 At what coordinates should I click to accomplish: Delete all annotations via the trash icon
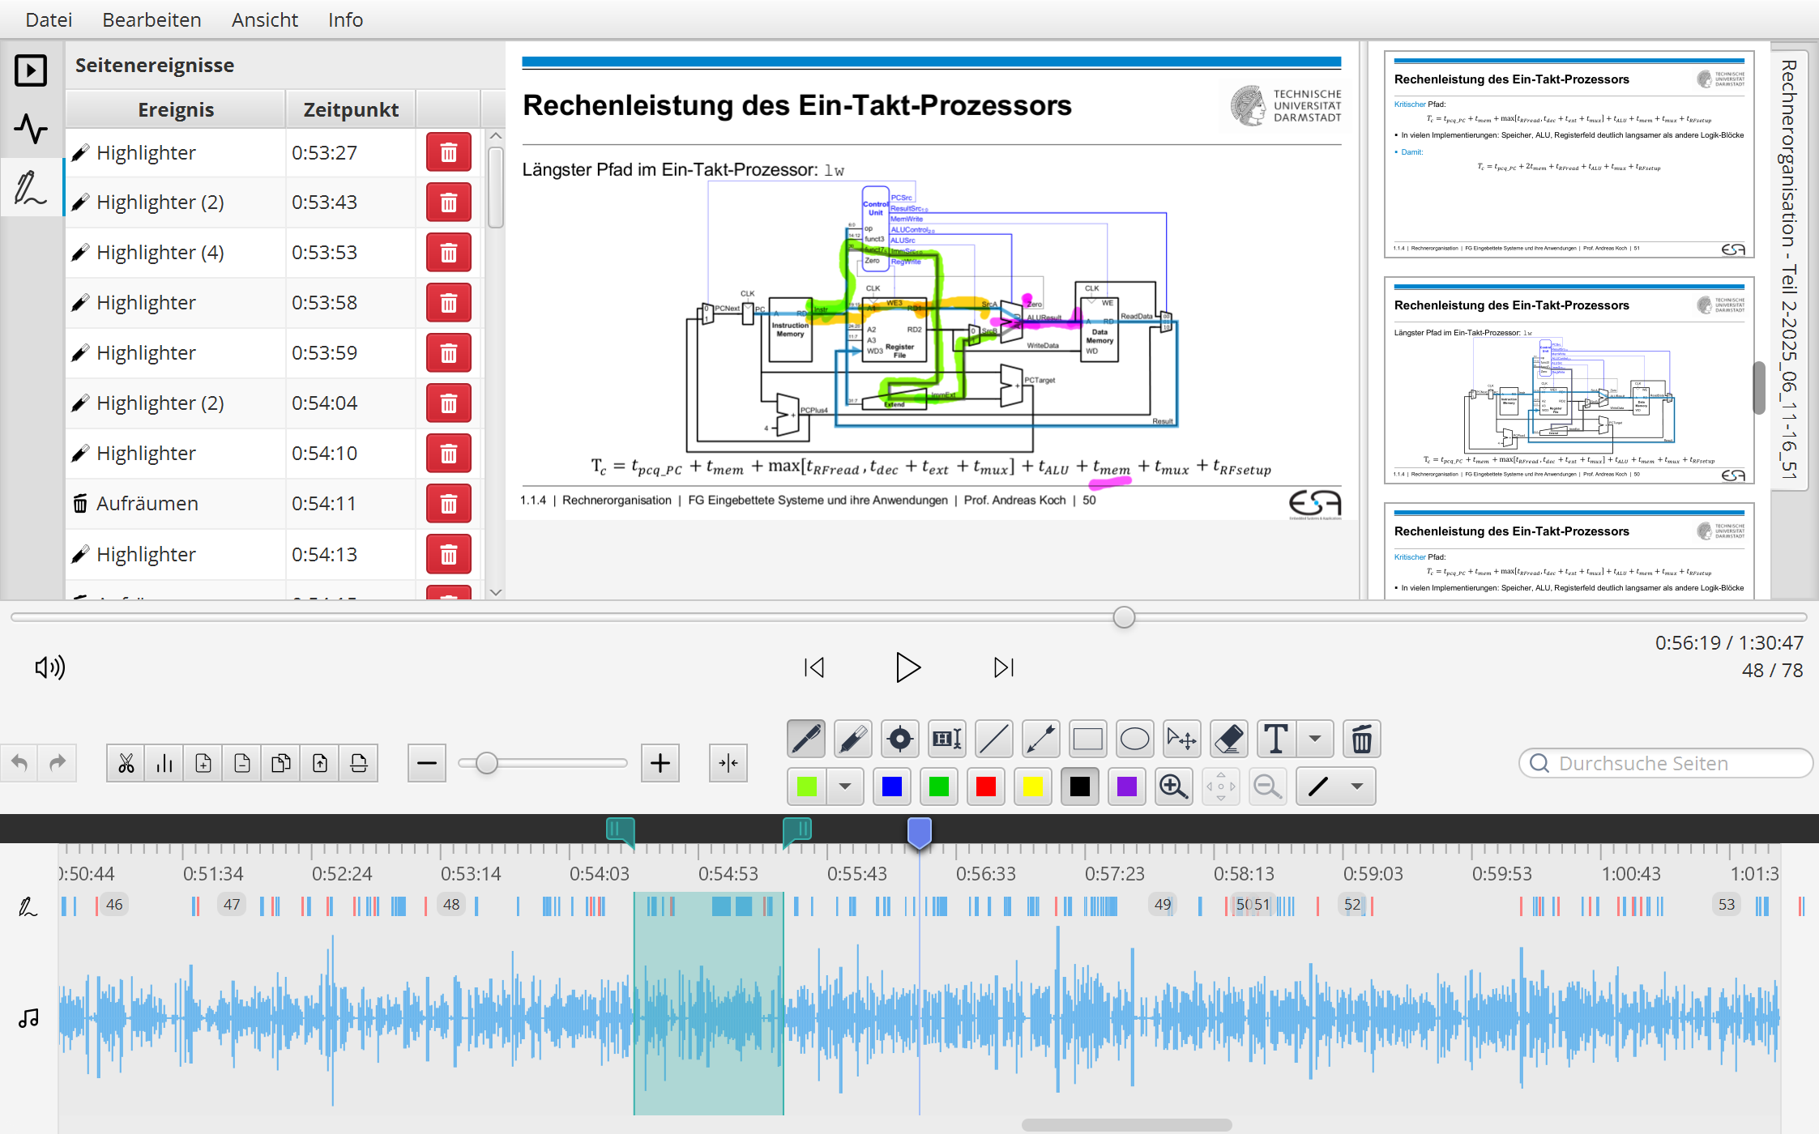click(1361, 739)
